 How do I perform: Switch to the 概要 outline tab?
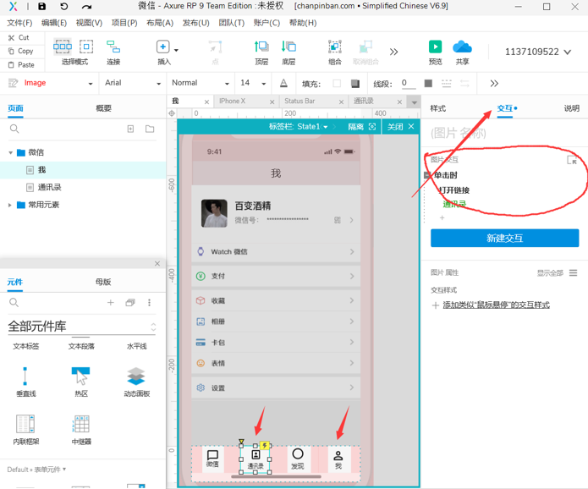click(103, 108)
